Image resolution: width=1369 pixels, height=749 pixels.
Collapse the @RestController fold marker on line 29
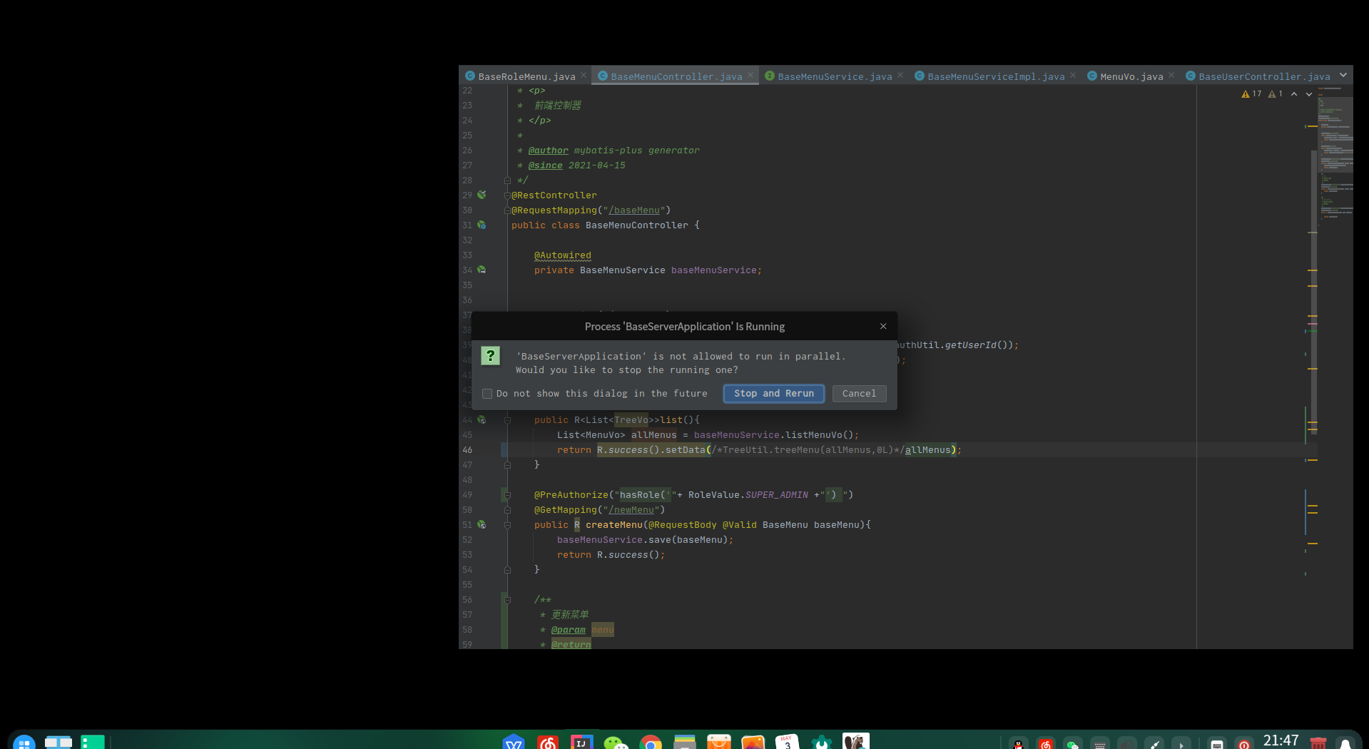(507, 195)
